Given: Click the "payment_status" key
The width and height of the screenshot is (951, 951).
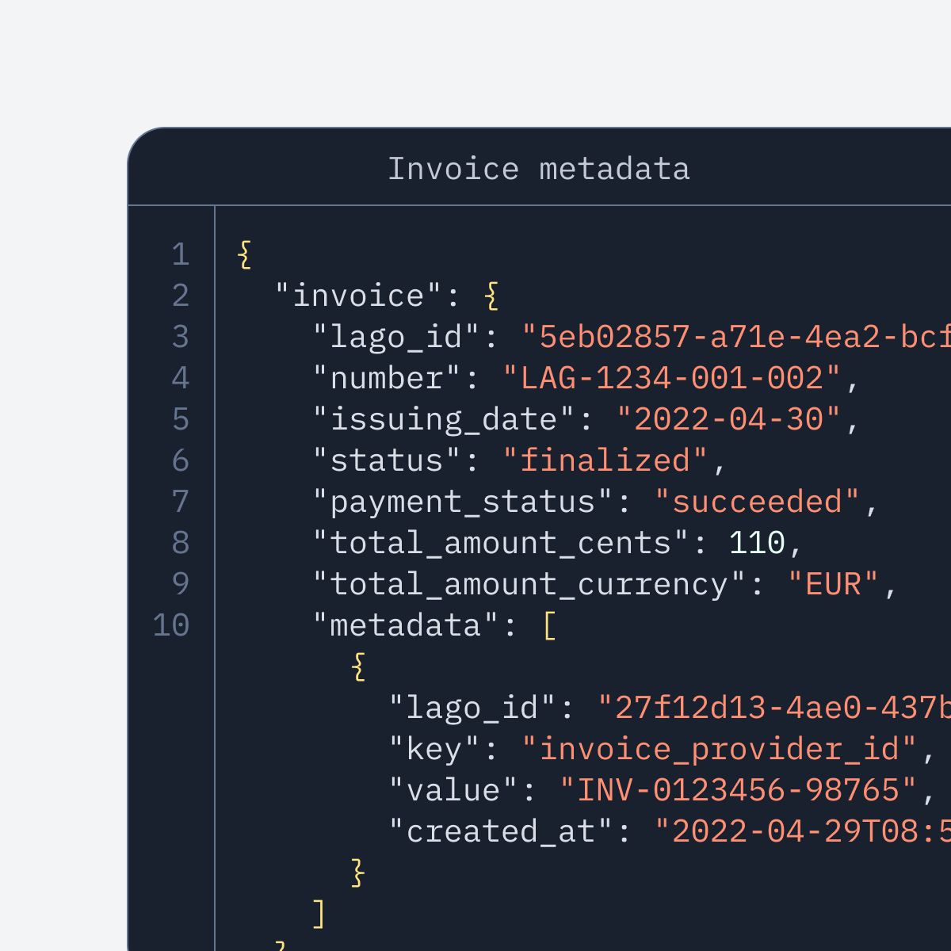Looking at the screenshot, I should pyautogui.click(x=463, y=502).
